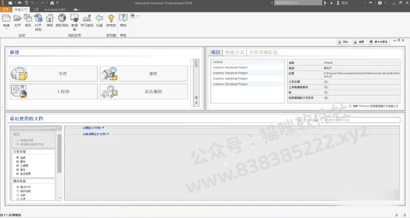This screenshot has width=410, height=218.
Task: Open the 项目 (Projects) ribbon icon
Action: 28,18
